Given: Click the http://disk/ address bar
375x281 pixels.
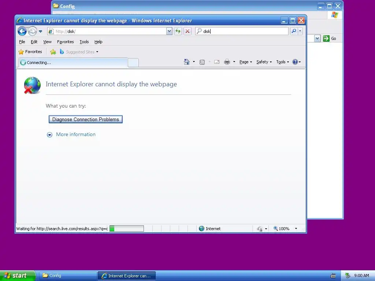Looking at the screenshot, I should (x=107, y=31).
